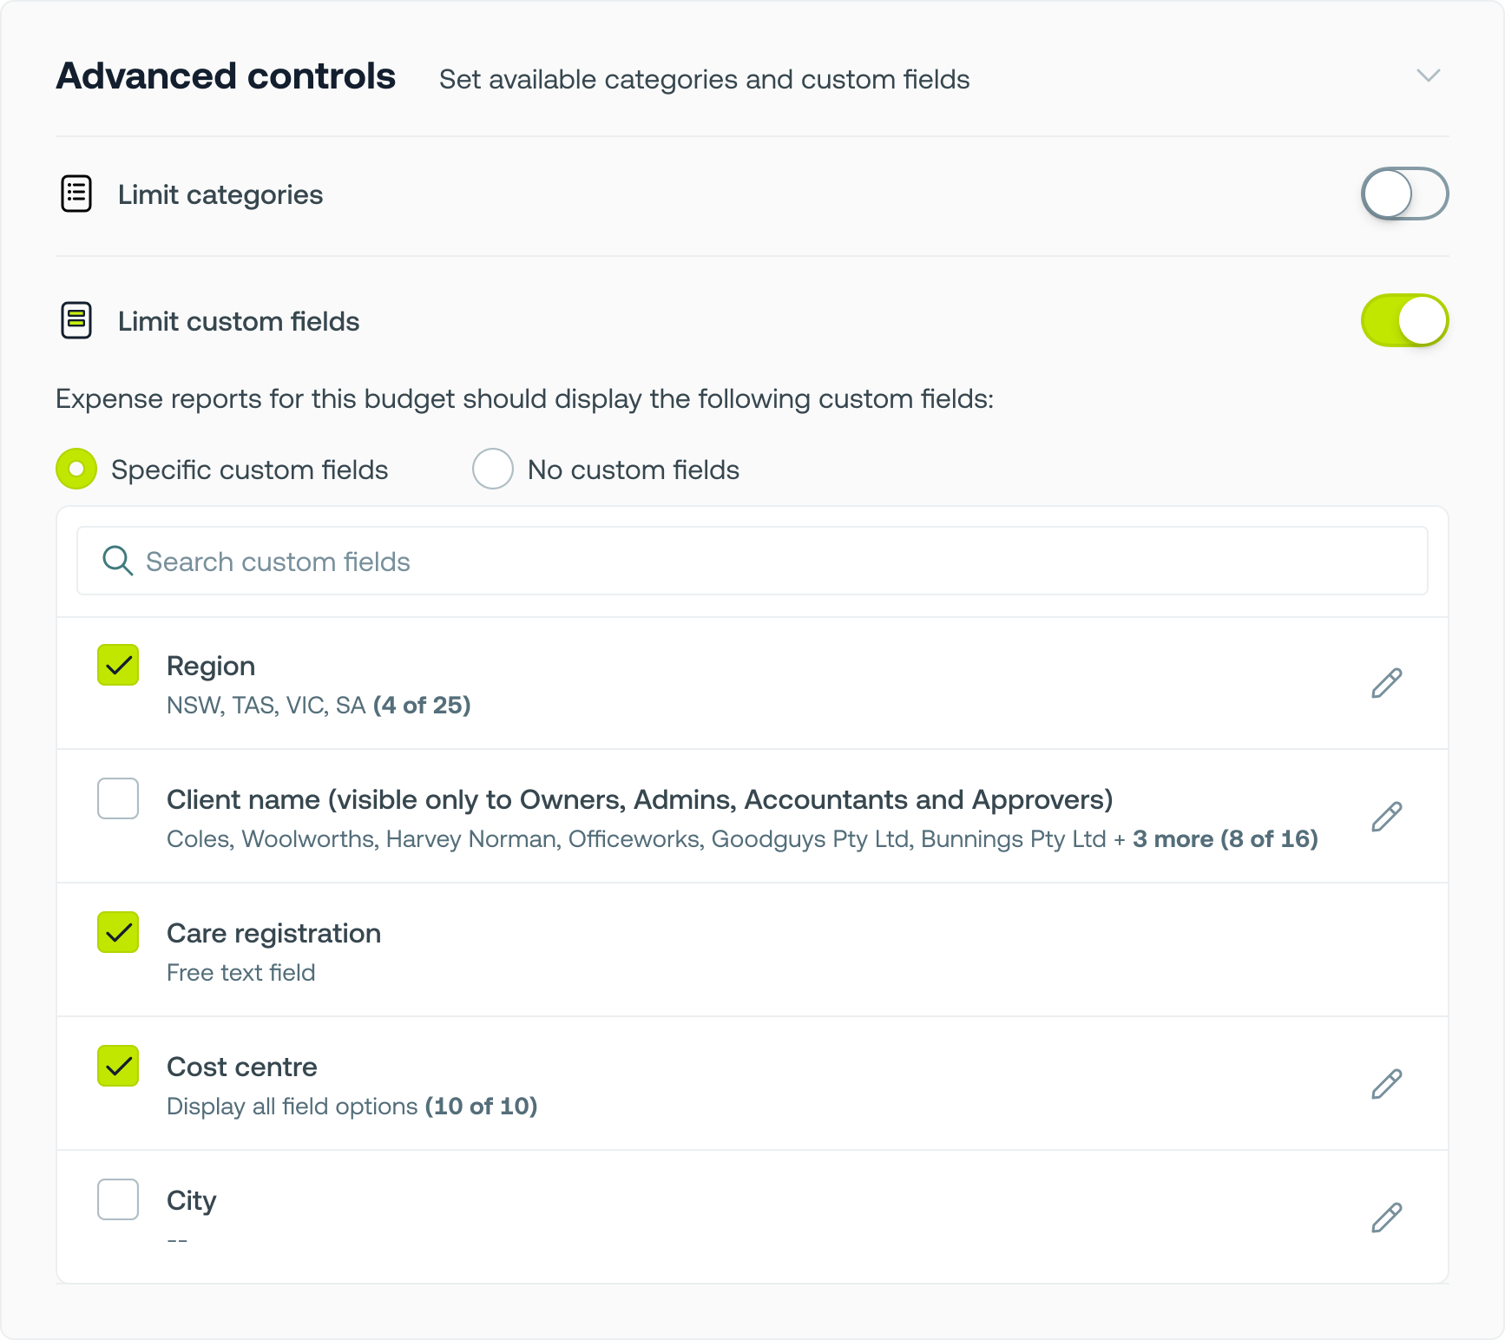Check the City checkbox
Image resolution: width=1505 pixels, height=1340 pixels.
click(118, 1199)
